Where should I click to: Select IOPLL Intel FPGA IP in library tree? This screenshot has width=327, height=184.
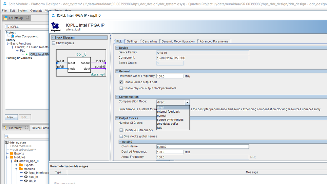39,54
